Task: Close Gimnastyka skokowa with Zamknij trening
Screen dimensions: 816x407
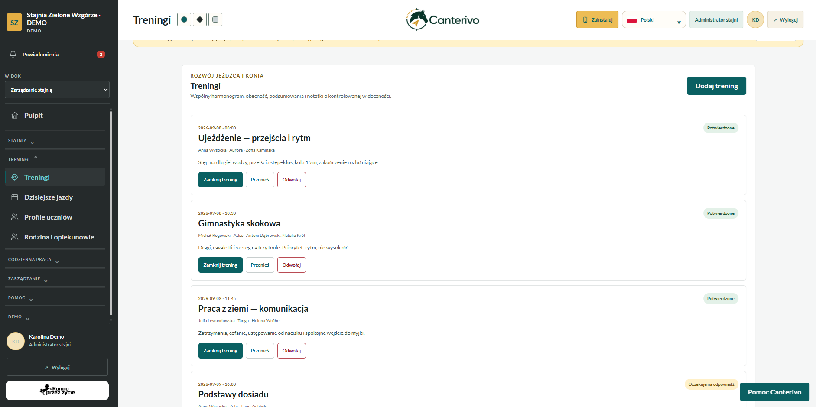Action: (221, 265)
